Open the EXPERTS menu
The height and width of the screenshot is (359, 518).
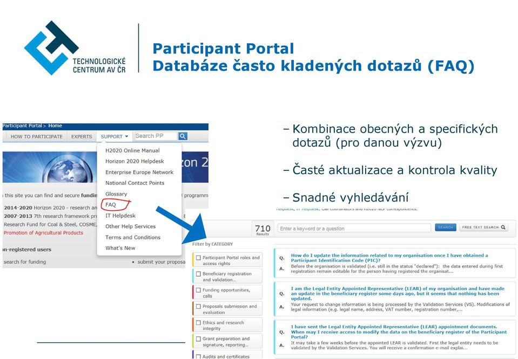[82, 136]
